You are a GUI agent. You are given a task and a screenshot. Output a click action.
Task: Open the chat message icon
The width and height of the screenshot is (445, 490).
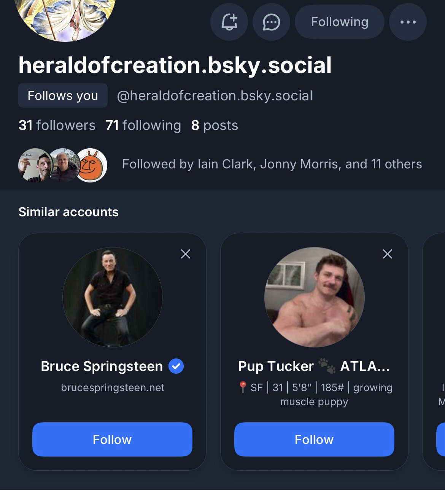(271, 22)
